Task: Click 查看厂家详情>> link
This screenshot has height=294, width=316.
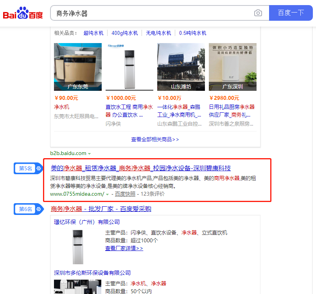Action: [x=124, y=248]
